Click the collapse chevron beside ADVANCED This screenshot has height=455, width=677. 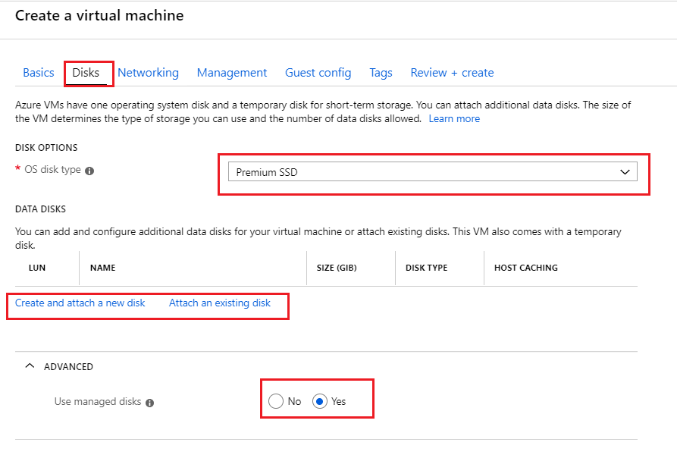[30, 366]
